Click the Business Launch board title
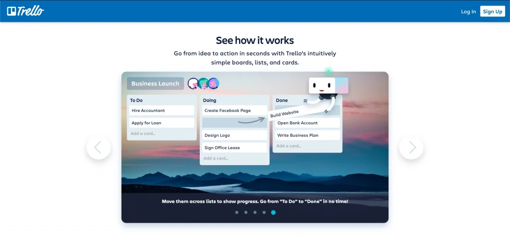 point(155,83)
